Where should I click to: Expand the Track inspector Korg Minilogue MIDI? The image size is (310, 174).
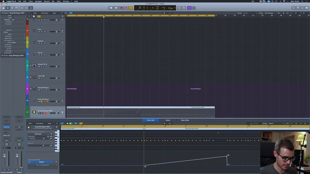coord(2,55)
